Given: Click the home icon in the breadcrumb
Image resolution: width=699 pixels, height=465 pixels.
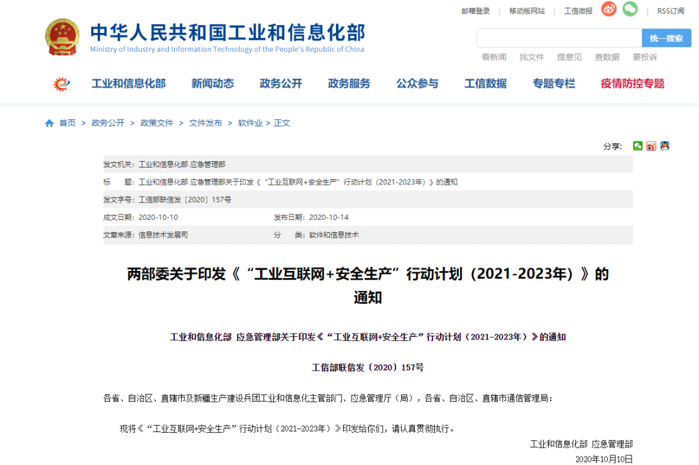Looking at the screenshot, I should click(49, 122).
